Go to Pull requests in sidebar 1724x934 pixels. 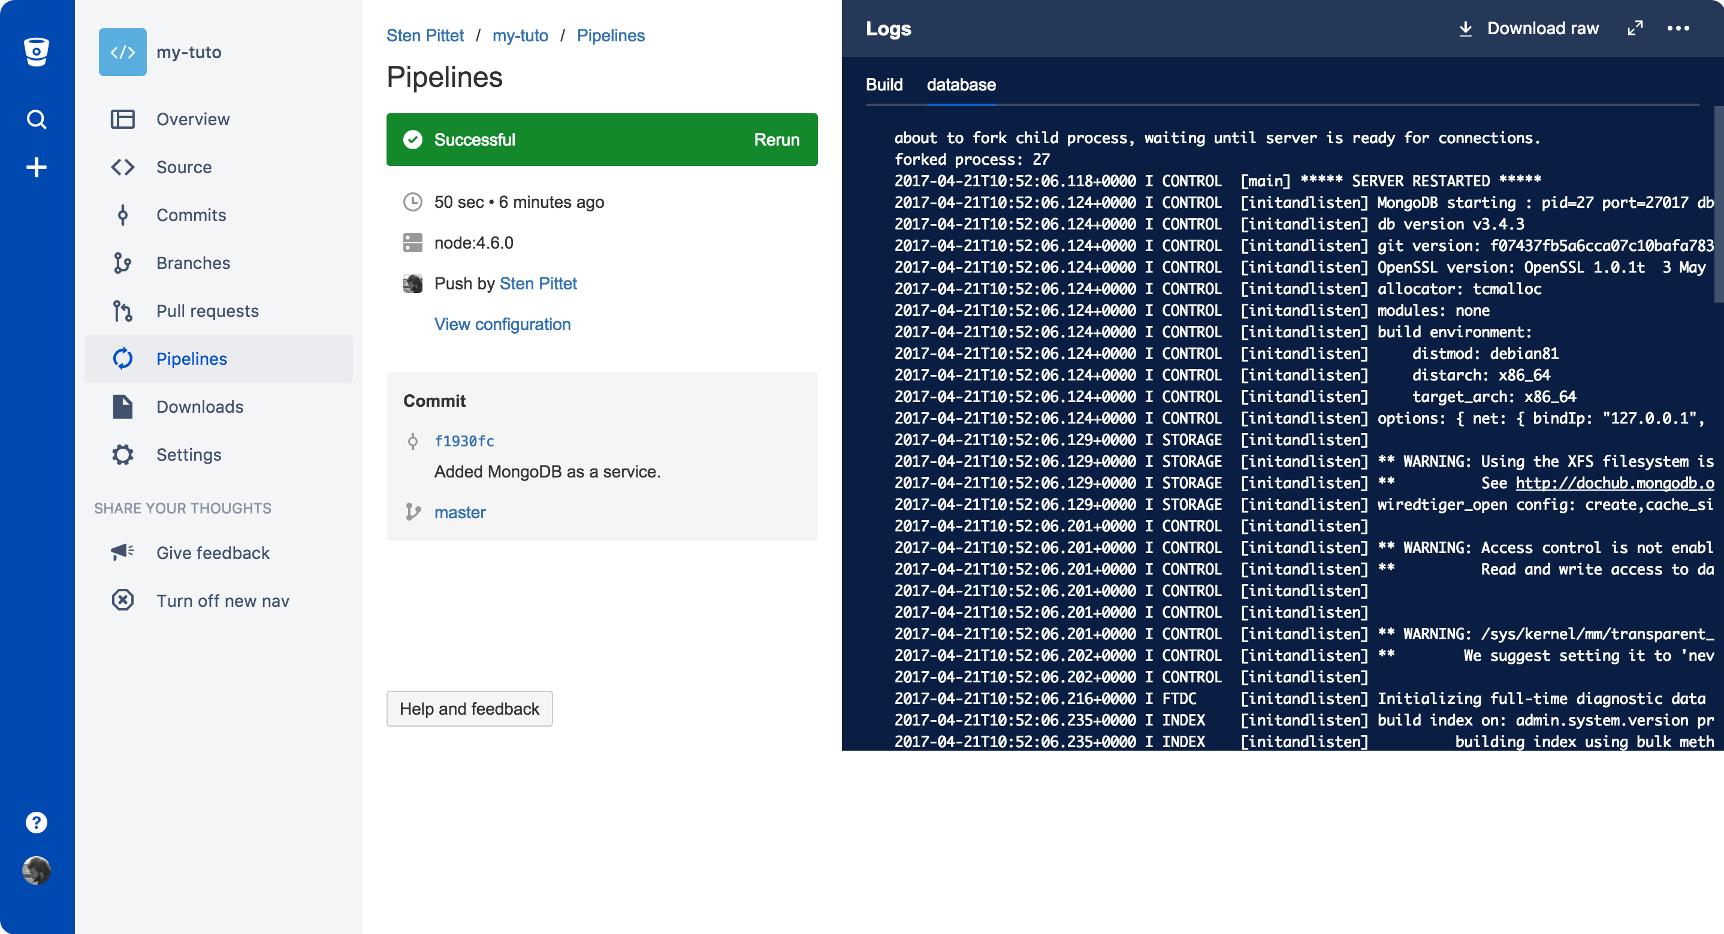pos(207,310)
